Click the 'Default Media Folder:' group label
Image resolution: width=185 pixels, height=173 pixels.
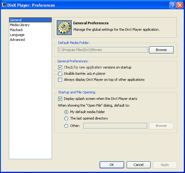(x=74, y=43)
